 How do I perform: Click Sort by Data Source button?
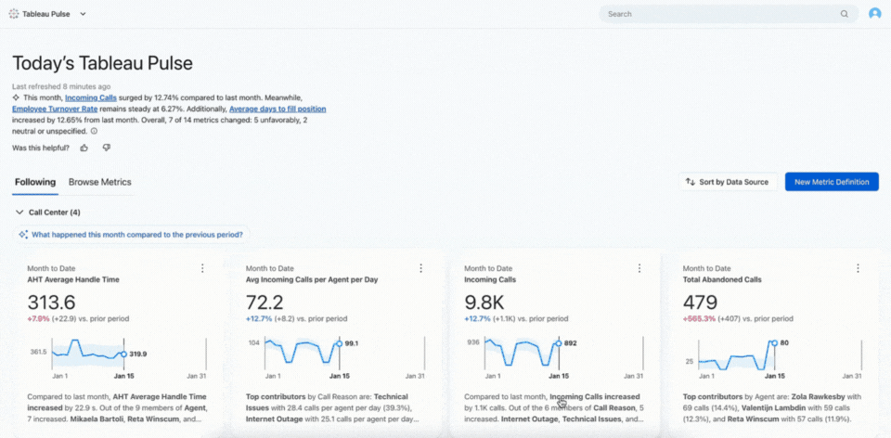[728, 182]
